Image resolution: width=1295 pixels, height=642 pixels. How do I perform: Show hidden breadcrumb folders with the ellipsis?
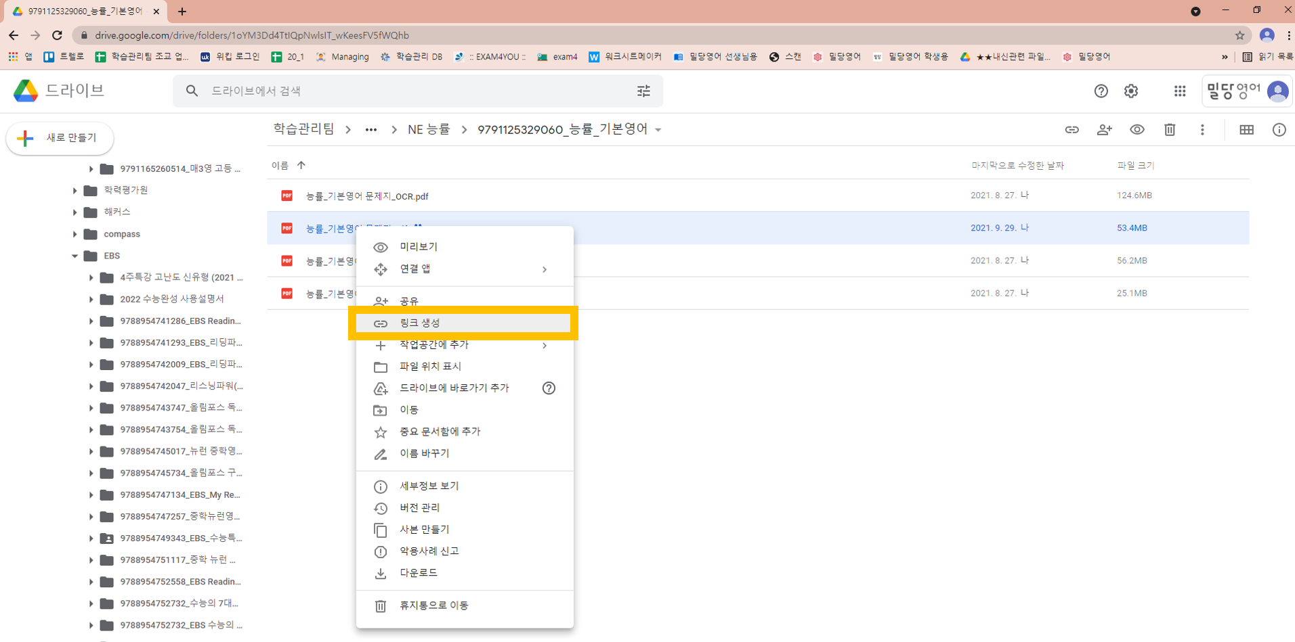point(370,130)
